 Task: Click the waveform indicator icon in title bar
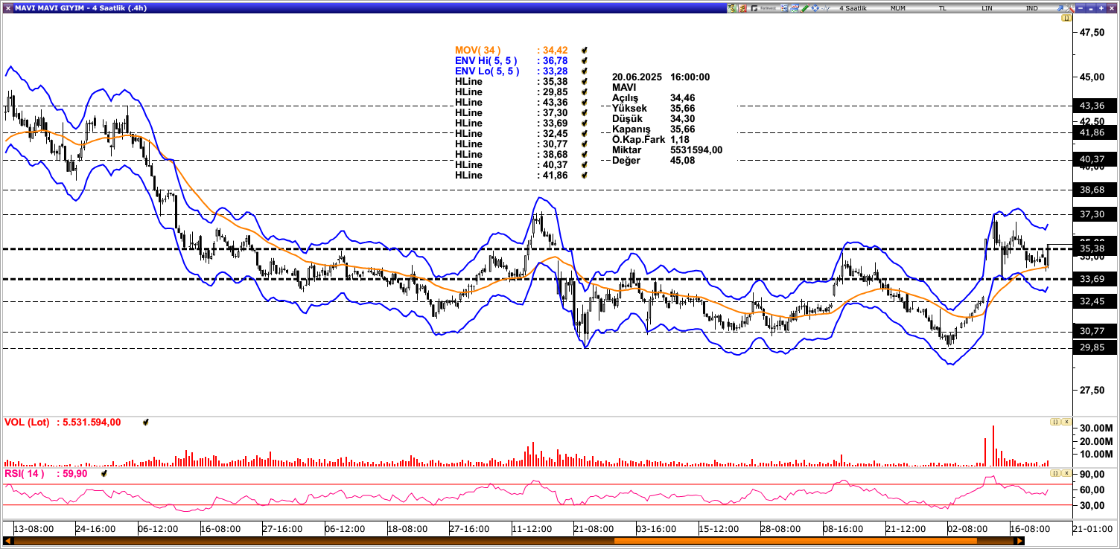[x=826, y=8]
